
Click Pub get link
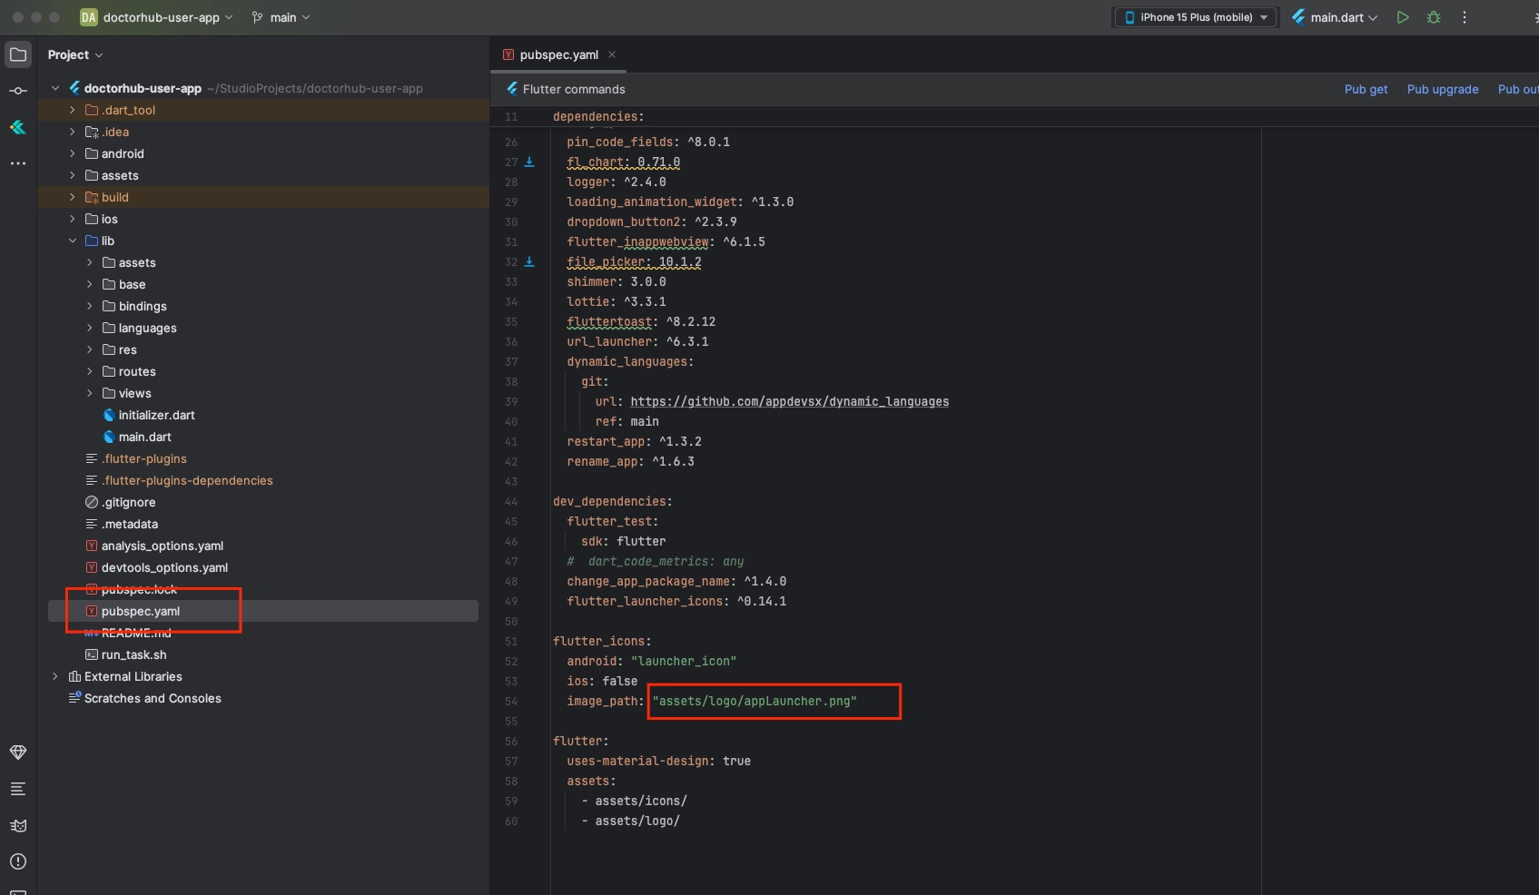click(1366, 89)
